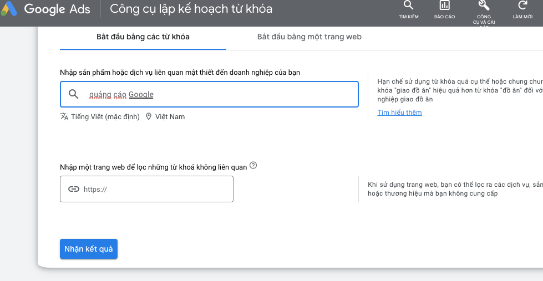Click the Làm mới refresh icon
543x281 pixels.
click(x=522, y=5)
